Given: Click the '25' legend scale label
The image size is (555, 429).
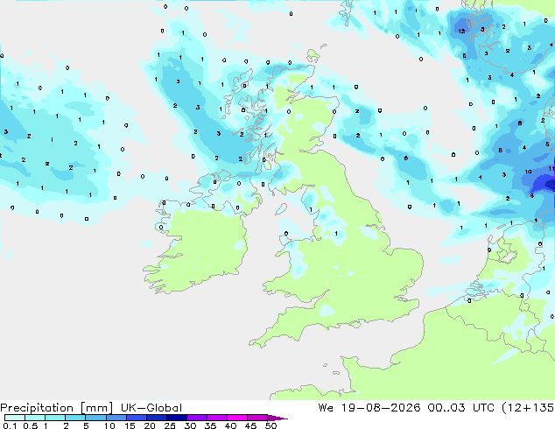Looking at the screenshot, I should (x=170, y=425).
